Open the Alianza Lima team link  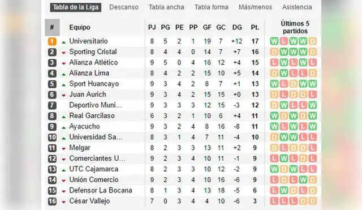[89, 73]
